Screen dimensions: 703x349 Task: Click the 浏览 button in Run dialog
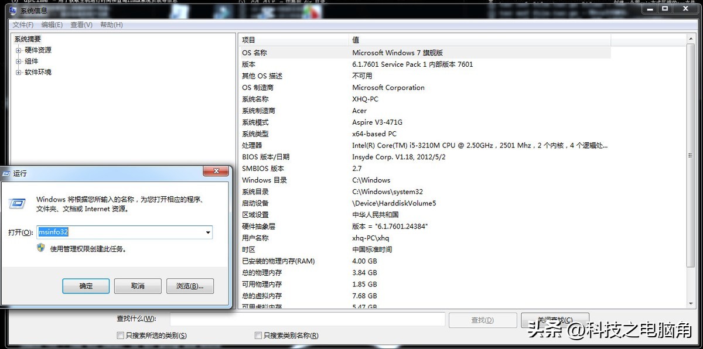pos(191,286)
